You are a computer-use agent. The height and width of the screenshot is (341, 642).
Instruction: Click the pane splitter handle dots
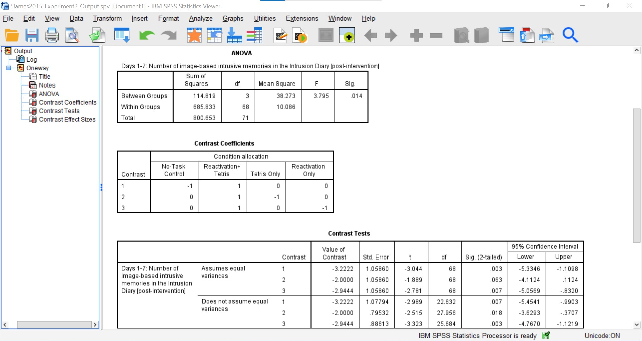(101, 187)
